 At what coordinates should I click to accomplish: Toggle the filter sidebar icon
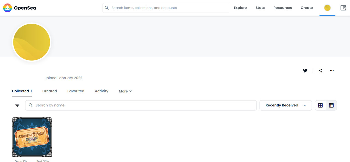pos(17,105)
